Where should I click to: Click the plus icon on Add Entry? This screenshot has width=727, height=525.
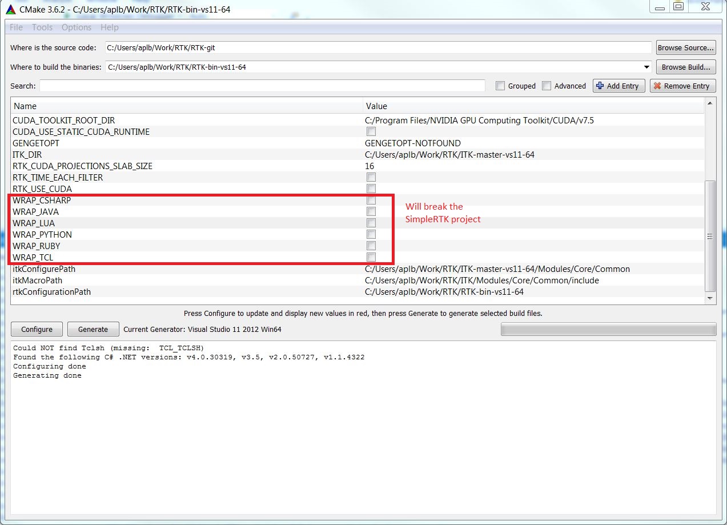tap(600, 86)
